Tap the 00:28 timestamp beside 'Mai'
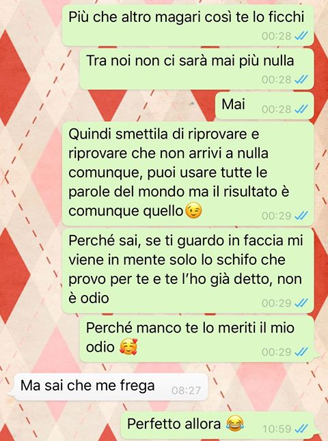The image size is (328, 441). coord(277,109)
